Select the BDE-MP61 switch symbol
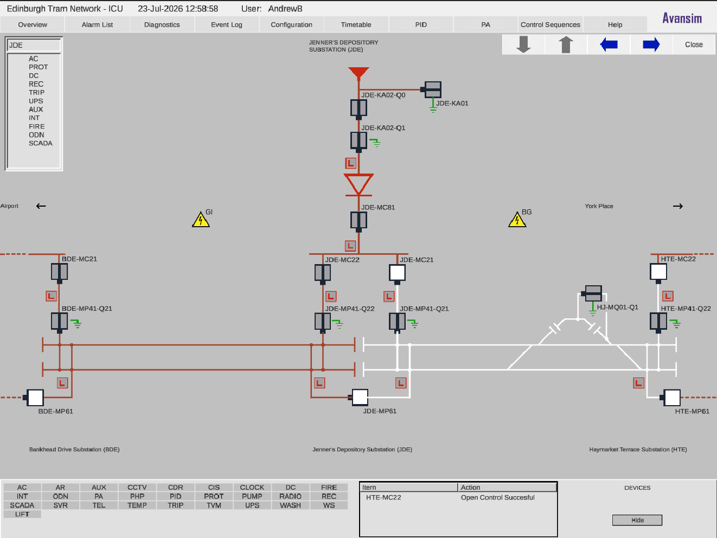 34,398
